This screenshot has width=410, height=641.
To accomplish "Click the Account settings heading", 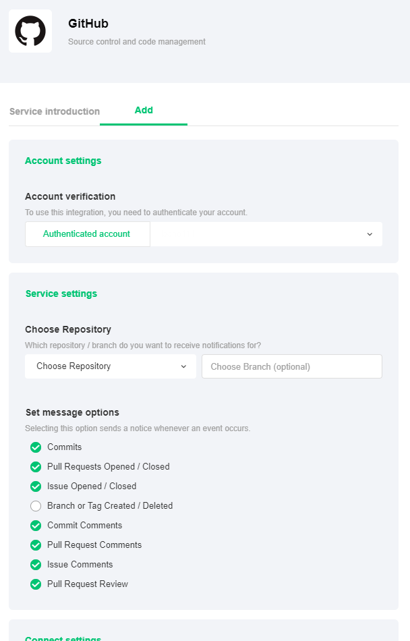I will pyautogui.click(x=63, y=161).
